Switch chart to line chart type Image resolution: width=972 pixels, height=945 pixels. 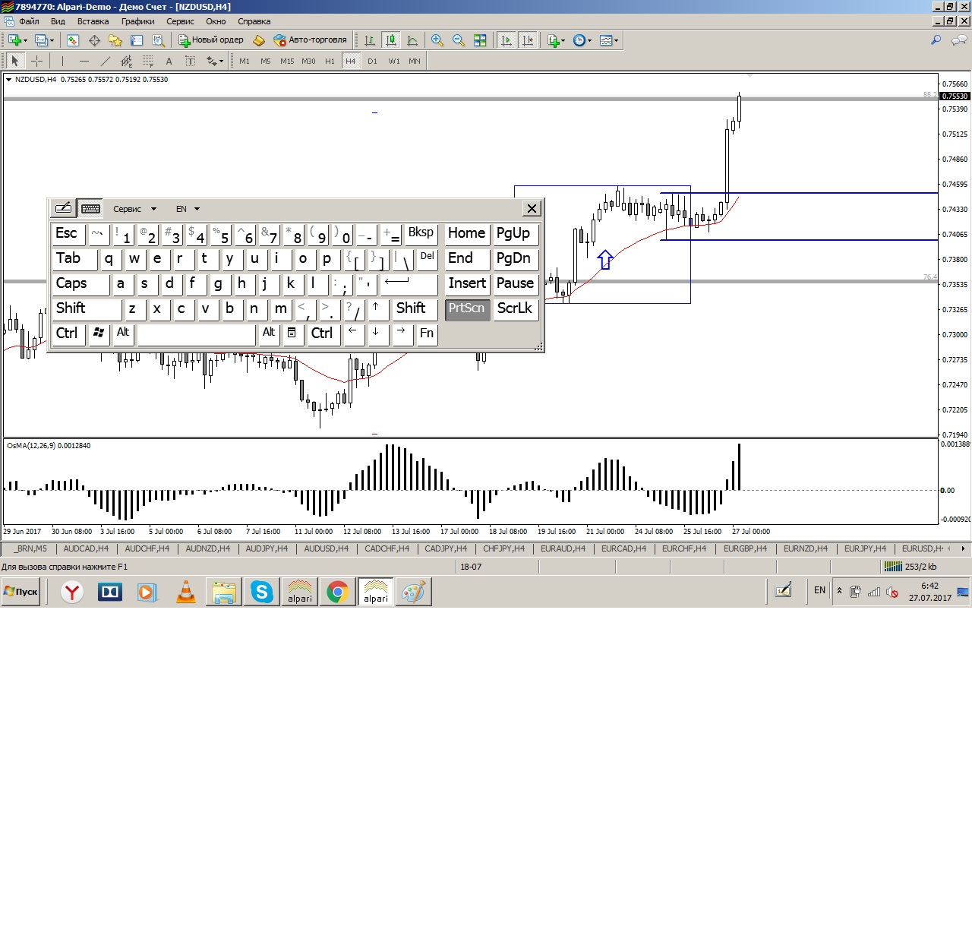point(412,40)
